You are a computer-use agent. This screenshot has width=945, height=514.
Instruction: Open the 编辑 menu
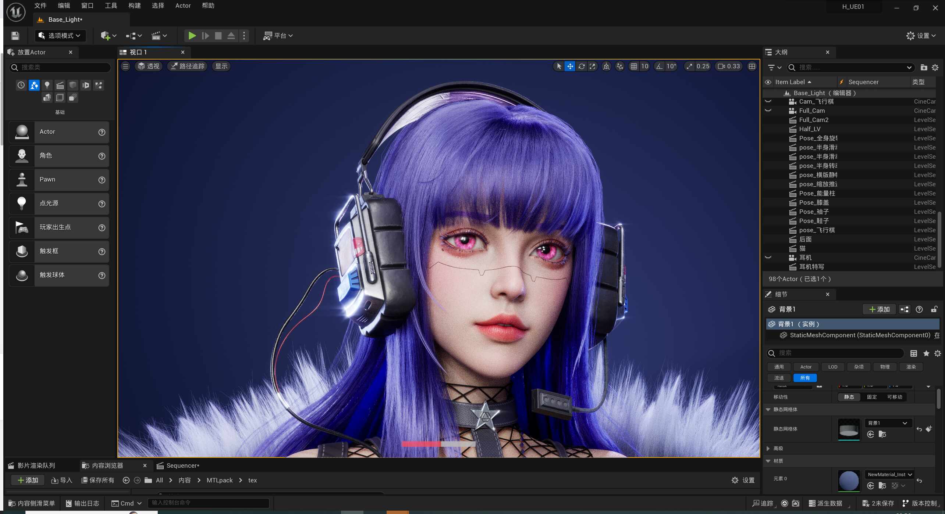(64, 6)
